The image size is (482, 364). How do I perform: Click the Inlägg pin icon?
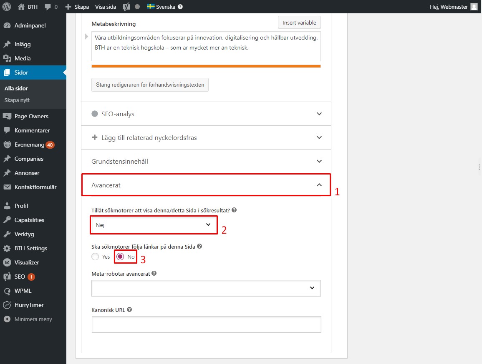(7, 44)
